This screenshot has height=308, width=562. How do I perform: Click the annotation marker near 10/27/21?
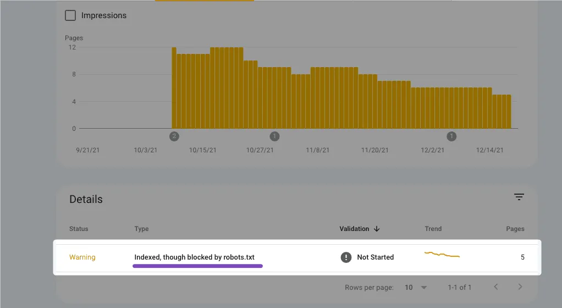coord(274,136)
